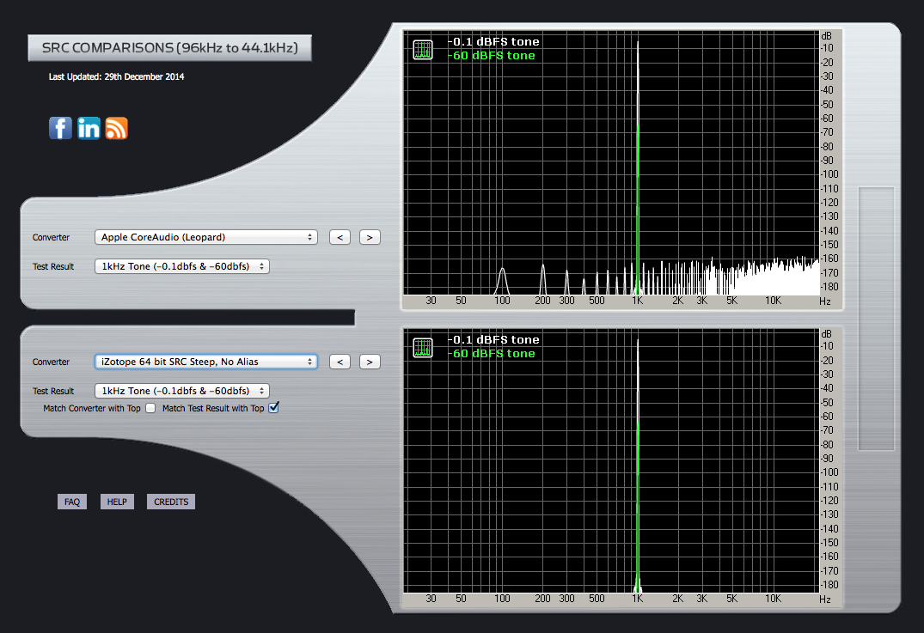Screen dimensions: 924x633
Task: Click the 1kHz peak in the bottom spectrum graph
Action: point(638,466)
